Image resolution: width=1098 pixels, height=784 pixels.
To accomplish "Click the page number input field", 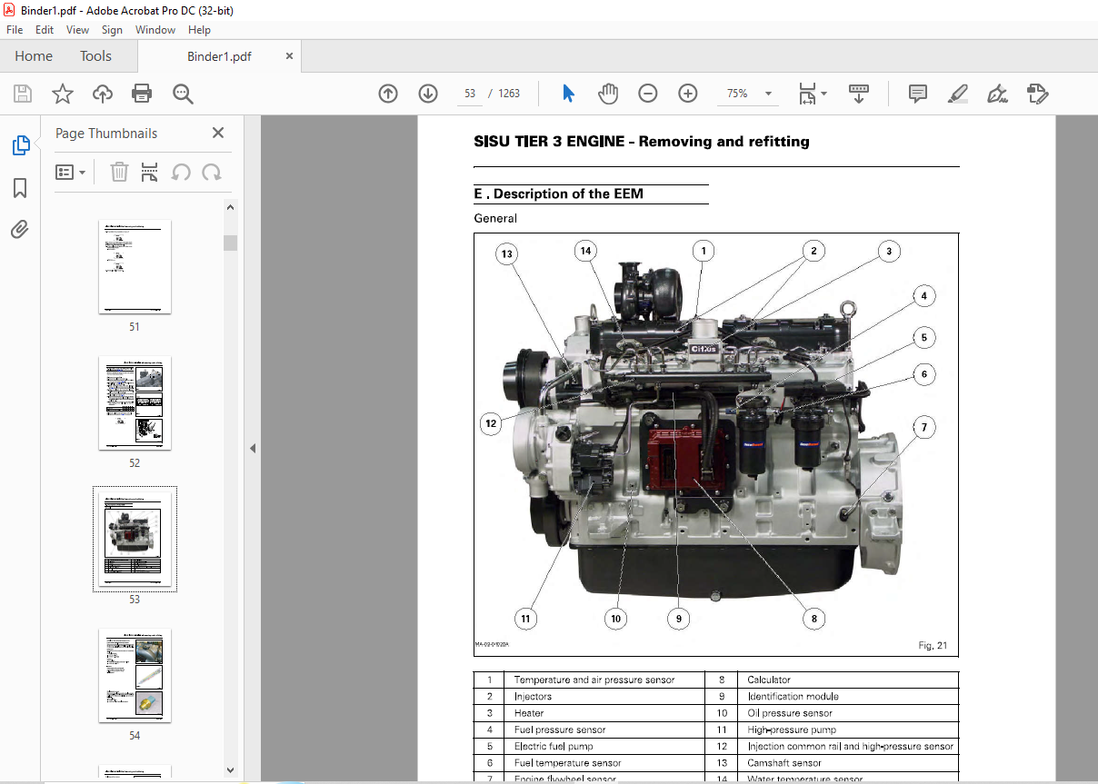I will point(470,94).
